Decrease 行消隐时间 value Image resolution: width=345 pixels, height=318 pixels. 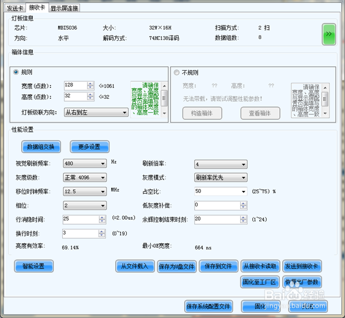coord(102,221)
